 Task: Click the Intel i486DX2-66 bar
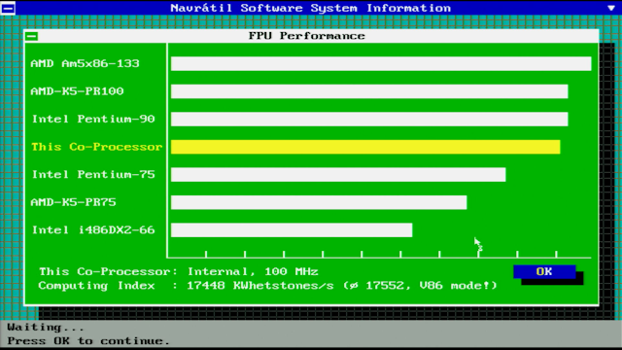coord(292,230)
